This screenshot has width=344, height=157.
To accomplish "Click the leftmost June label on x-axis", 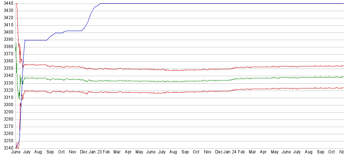I will 16,152.
